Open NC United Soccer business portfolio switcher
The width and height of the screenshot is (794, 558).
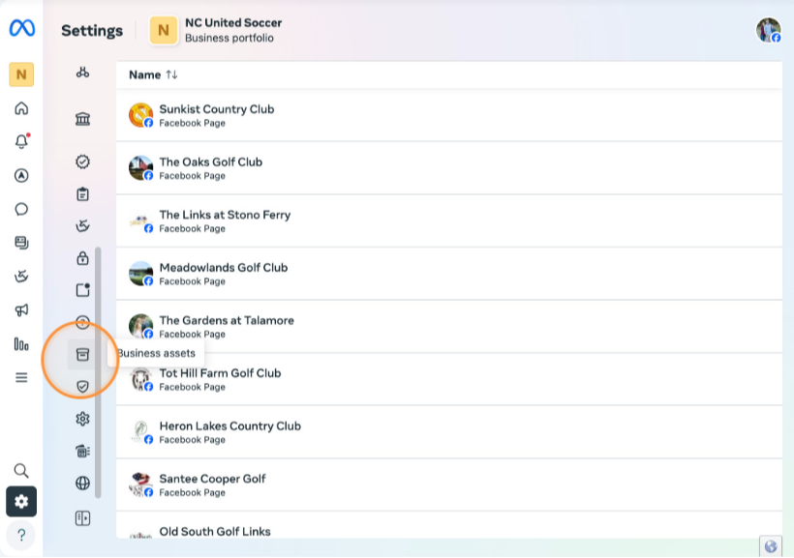click(216, 30)
